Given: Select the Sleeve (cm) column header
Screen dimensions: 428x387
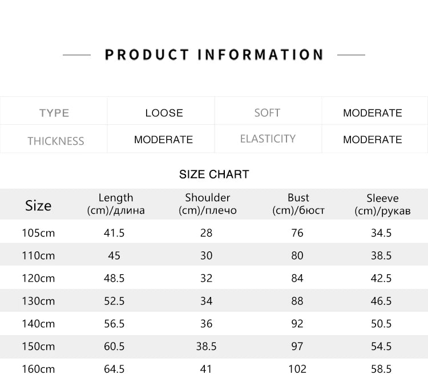Looking at the screenshot, I should tap(382, 205).
